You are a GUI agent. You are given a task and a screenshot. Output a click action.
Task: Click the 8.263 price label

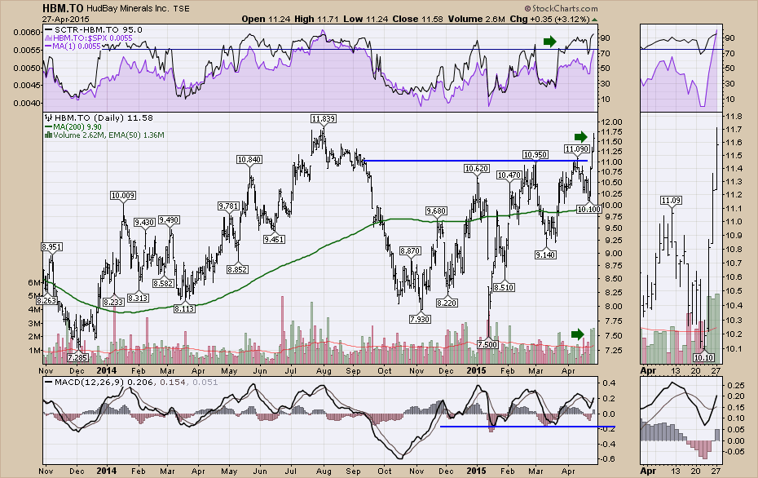click(x=46, y=300)
